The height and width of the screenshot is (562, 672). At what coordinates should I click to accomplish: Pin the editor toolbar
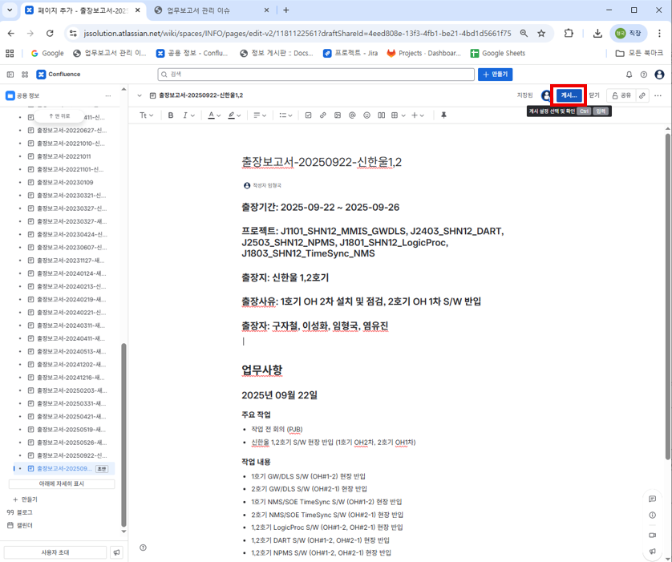coord(443,115)
